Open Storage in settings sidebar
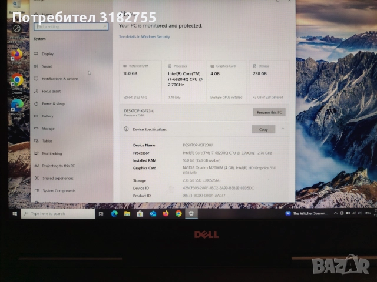This screenshot has width=377, height=282. (x=48, y=129)
